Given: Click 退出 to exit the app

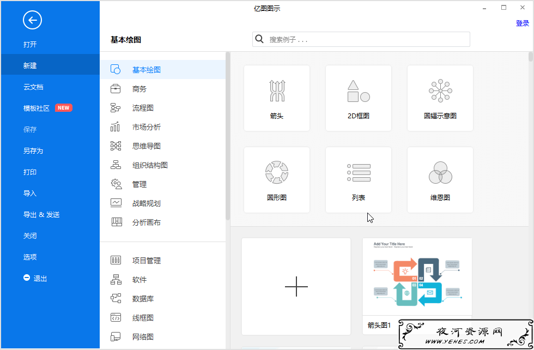Looking at the screenshot, I should 40,279.
